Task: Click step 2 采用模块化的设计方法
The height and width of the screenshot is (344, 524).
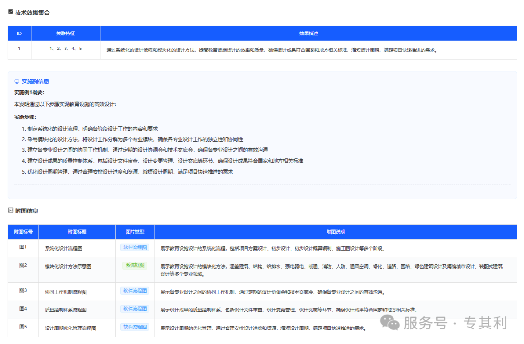Action: click(x=132, y=139)
